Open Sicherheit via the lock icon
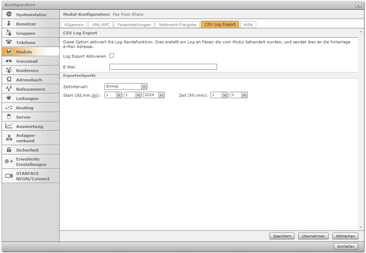366x253 pixels. point(9,150)
